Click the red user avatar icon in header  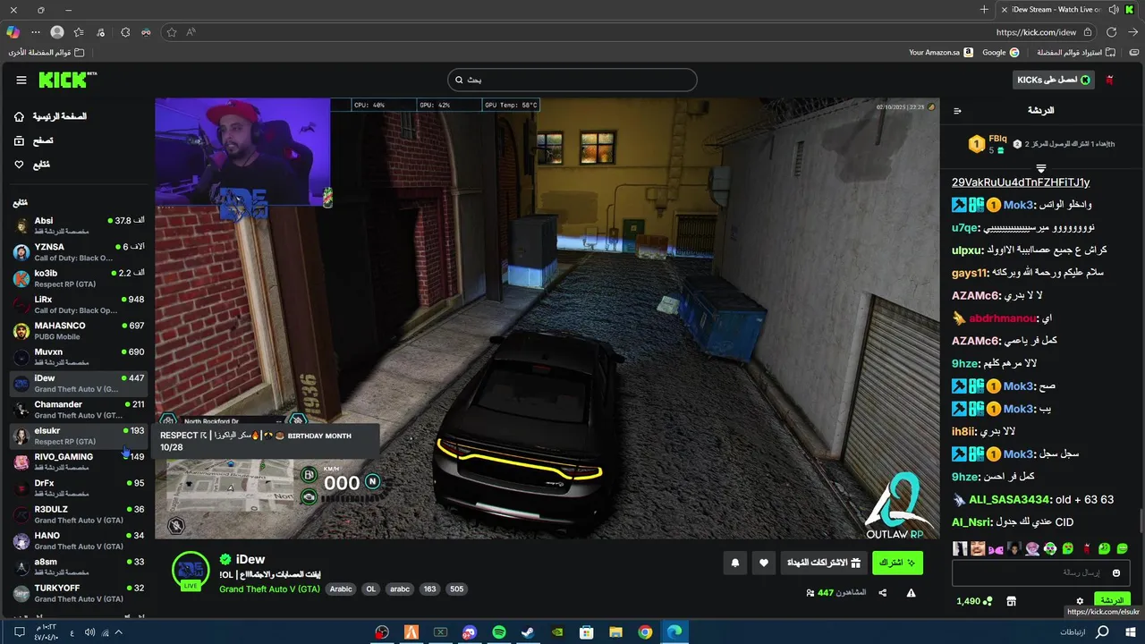coord(1110,80)
